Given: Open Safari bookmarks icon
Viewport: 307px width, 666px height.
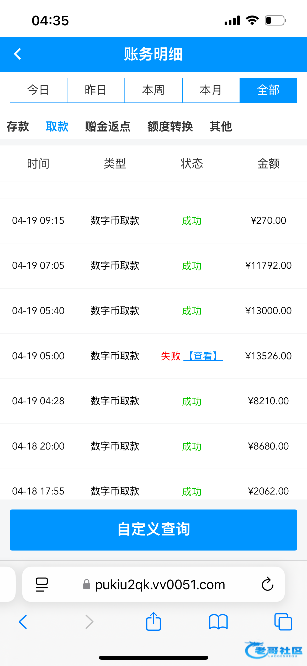Looking at the screenshot, I should click(218, 622).
